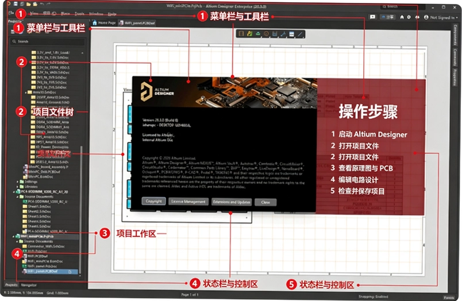Collapse Source Documents under WiFi_miniPCIe project
The height and width of the screenshot is (301, 462).
pyautogui.click(x=17, y=241)
